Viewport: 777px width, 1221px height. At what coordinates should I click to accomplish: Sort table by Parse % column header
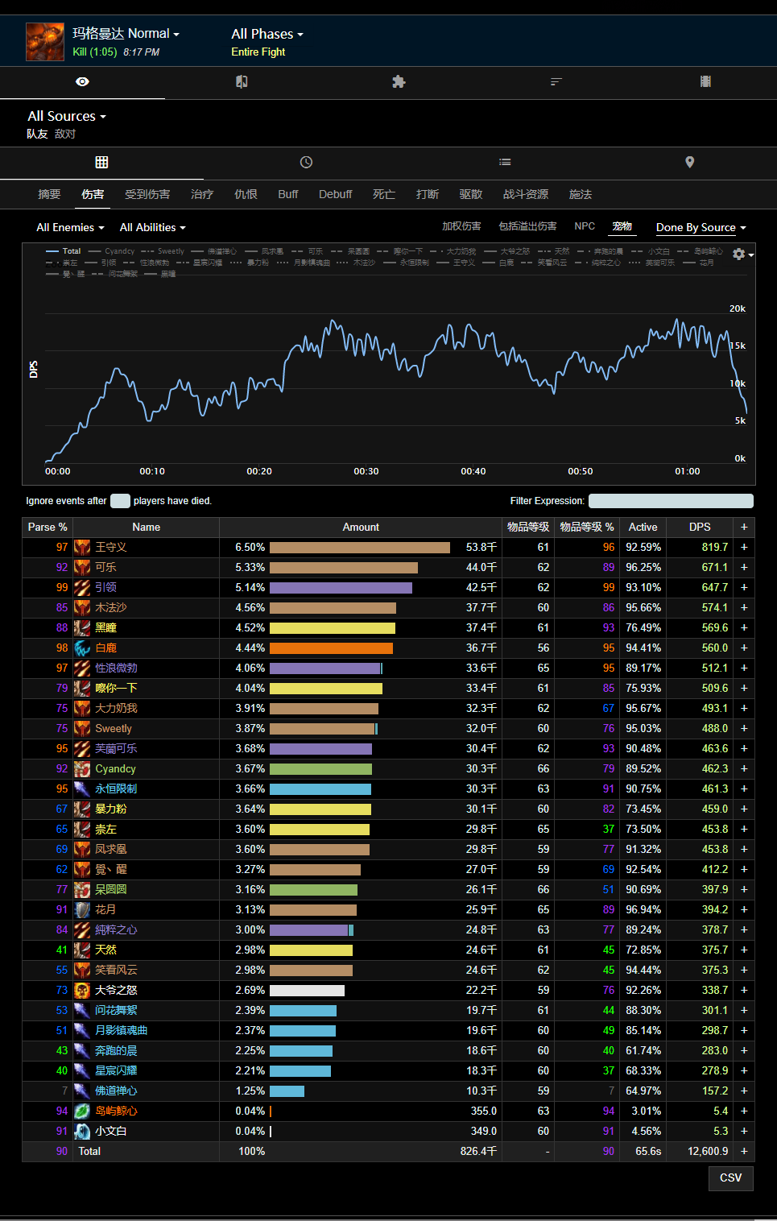click(48, 527)
